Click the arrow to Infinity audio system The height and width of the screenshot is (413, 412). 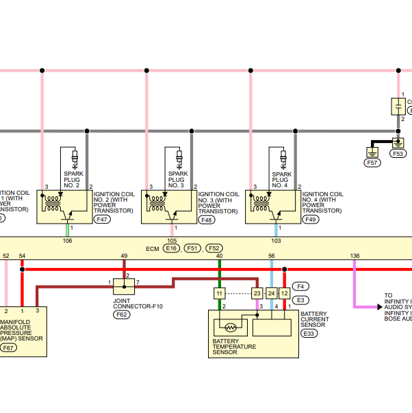pyautogui.click(x=380, y=307)
